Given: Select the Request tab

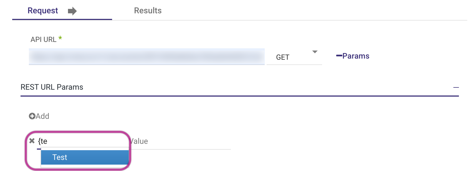Looking at the screenshot, I should click(x=43, y=11).
